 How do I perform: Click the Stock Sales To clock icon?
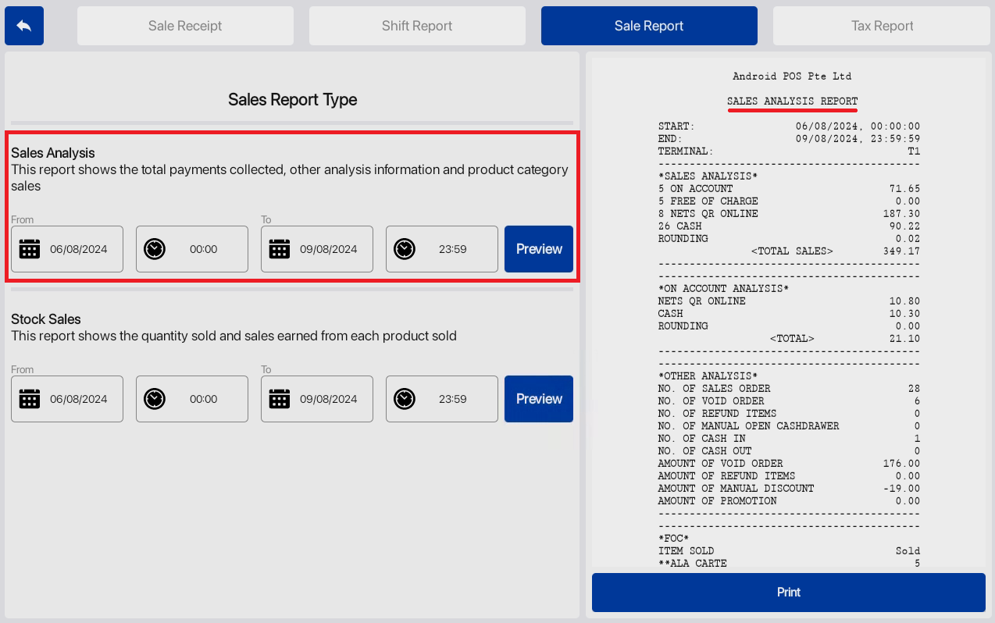pos(405,399)
